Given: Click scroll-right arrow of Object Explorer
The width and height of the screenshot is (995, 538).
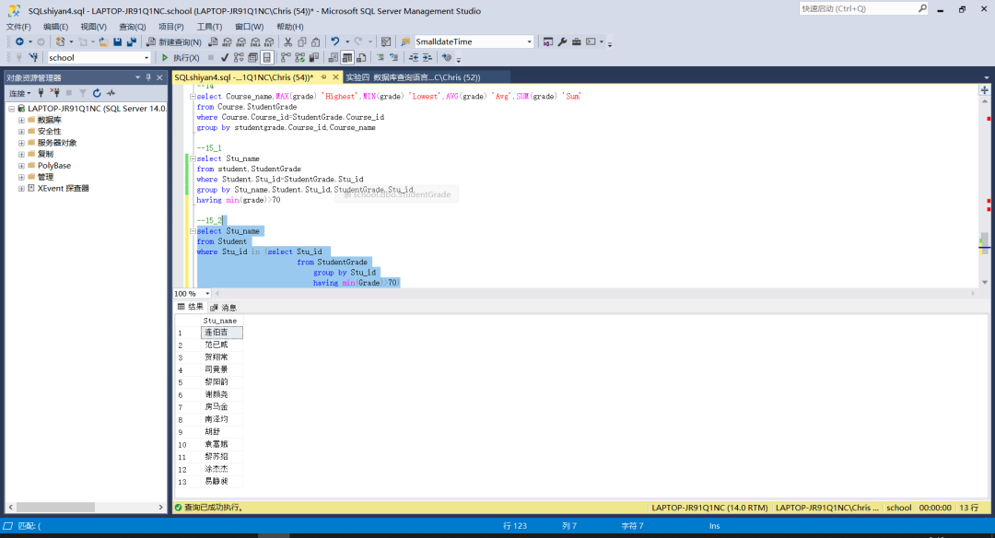Looking at the screenshot, I should 160,507.
